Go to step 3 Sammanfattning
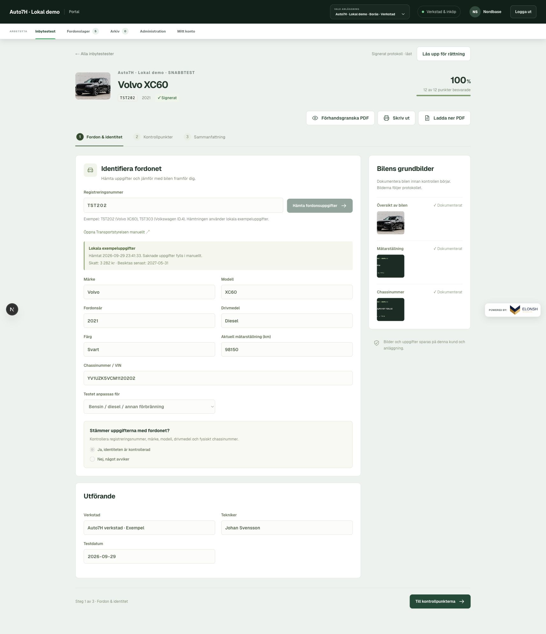The image size is (546, 634). 205,137
